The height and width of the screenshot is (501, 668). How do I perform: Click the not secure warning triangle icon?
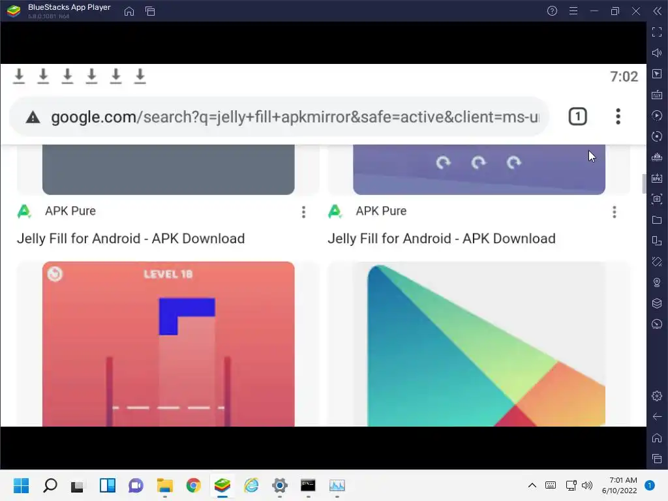pos(33,117)
